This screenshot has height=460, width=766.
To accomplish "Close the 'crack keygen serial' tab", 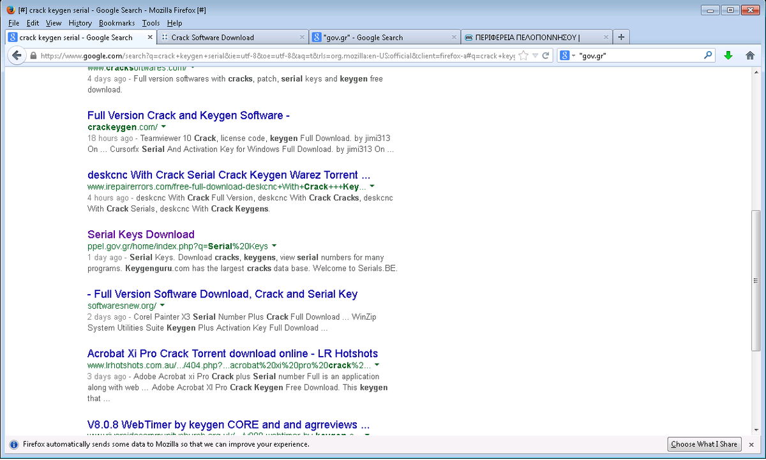I will pos(150,38).
